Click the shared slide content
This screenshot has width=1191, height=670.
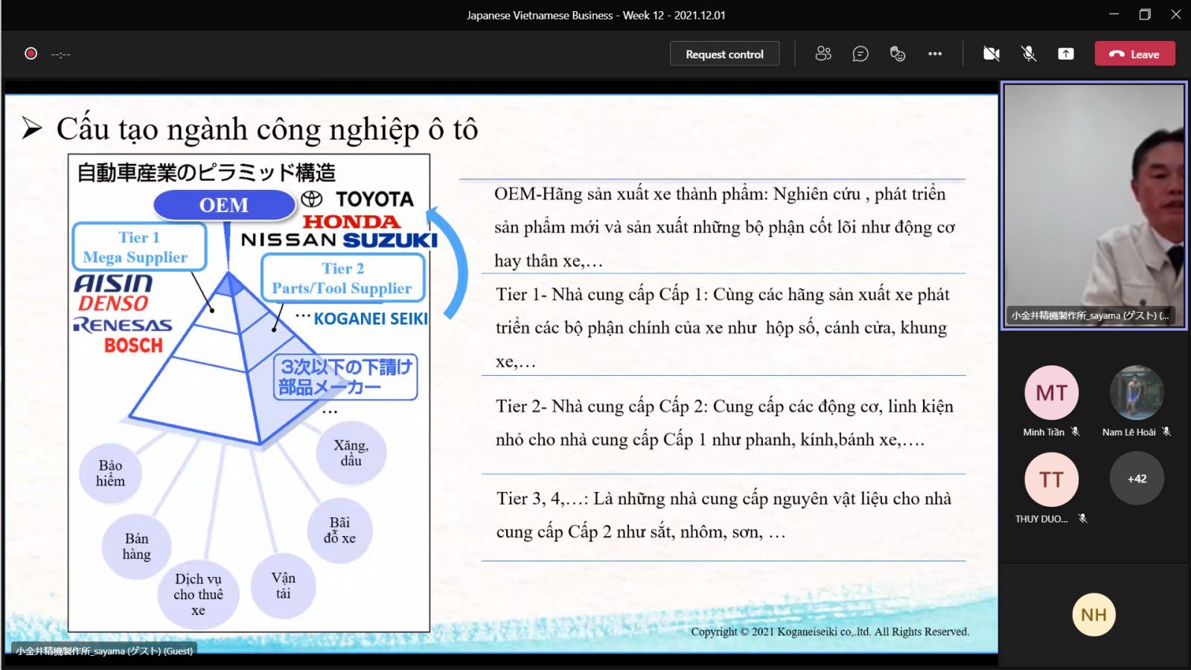click(x=501, y=372)
